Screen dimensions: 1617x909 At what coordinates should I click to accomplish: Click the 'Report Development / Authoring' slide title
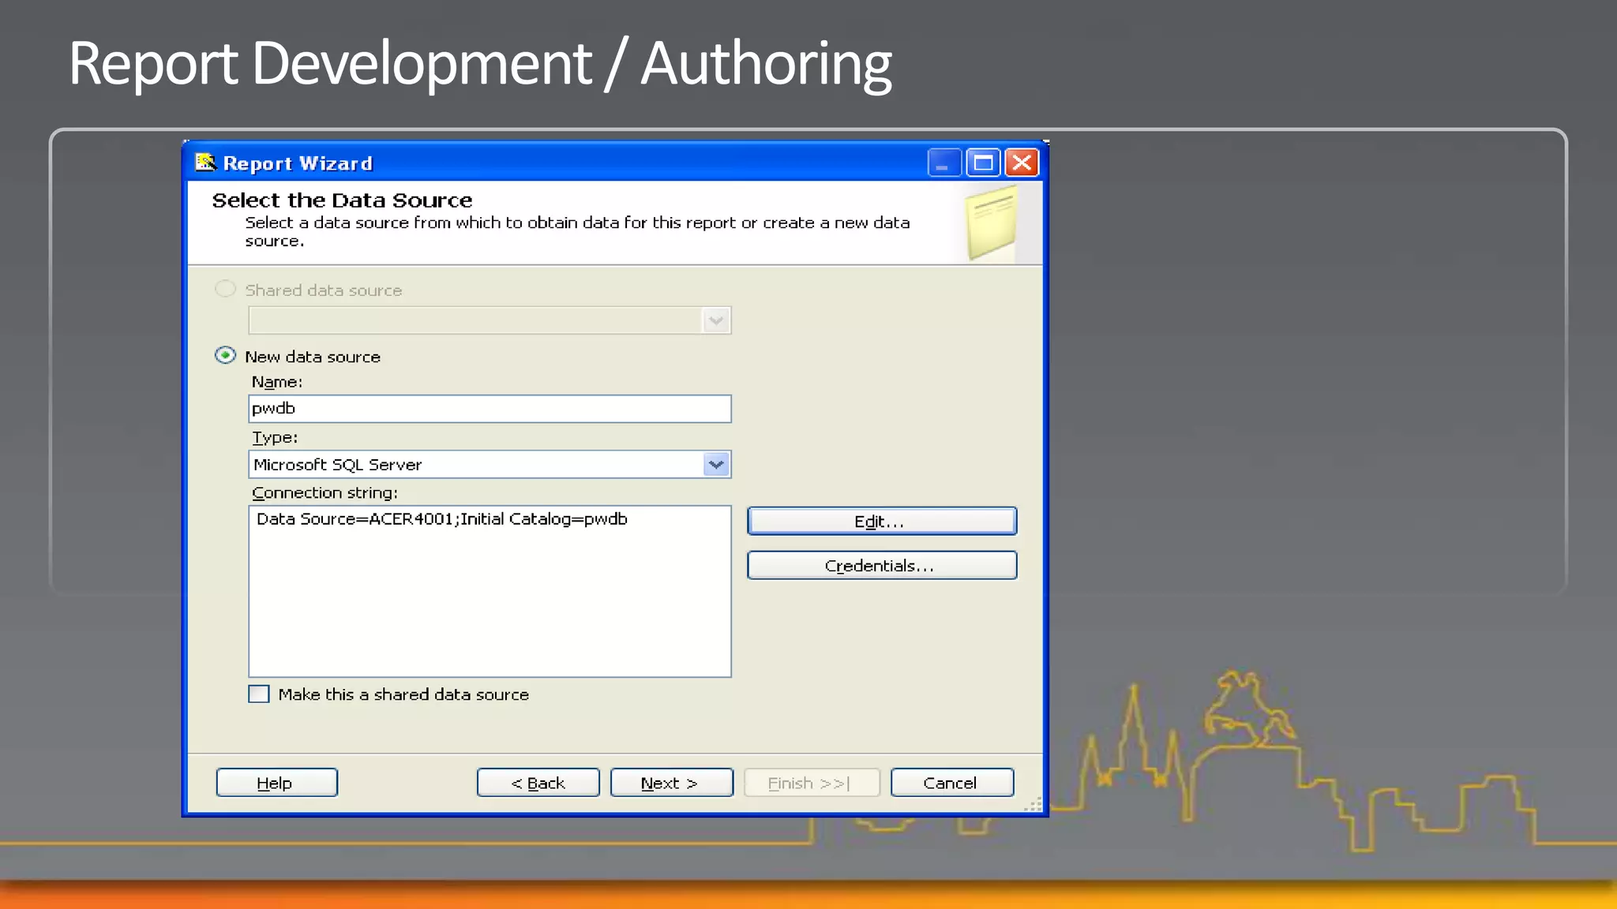click(480, 63)
